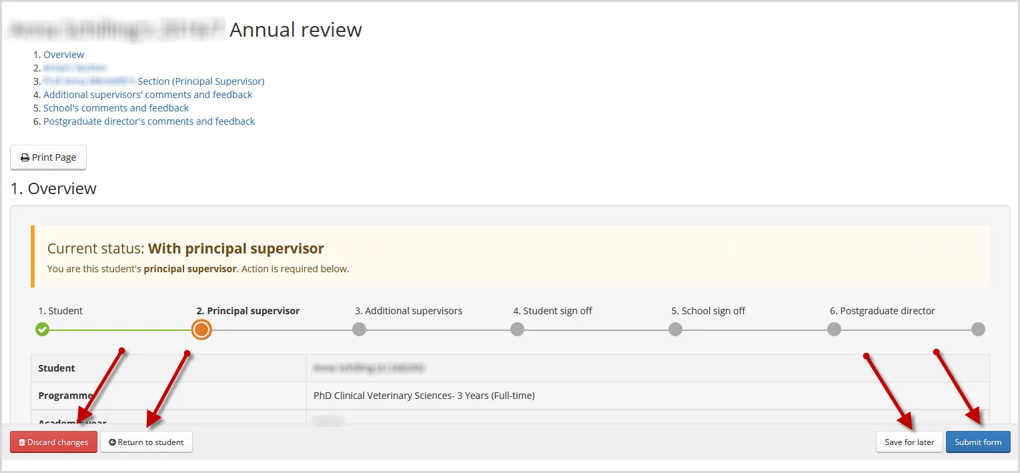Open Additional supervisors' comments and feedback

pos(147,95)
